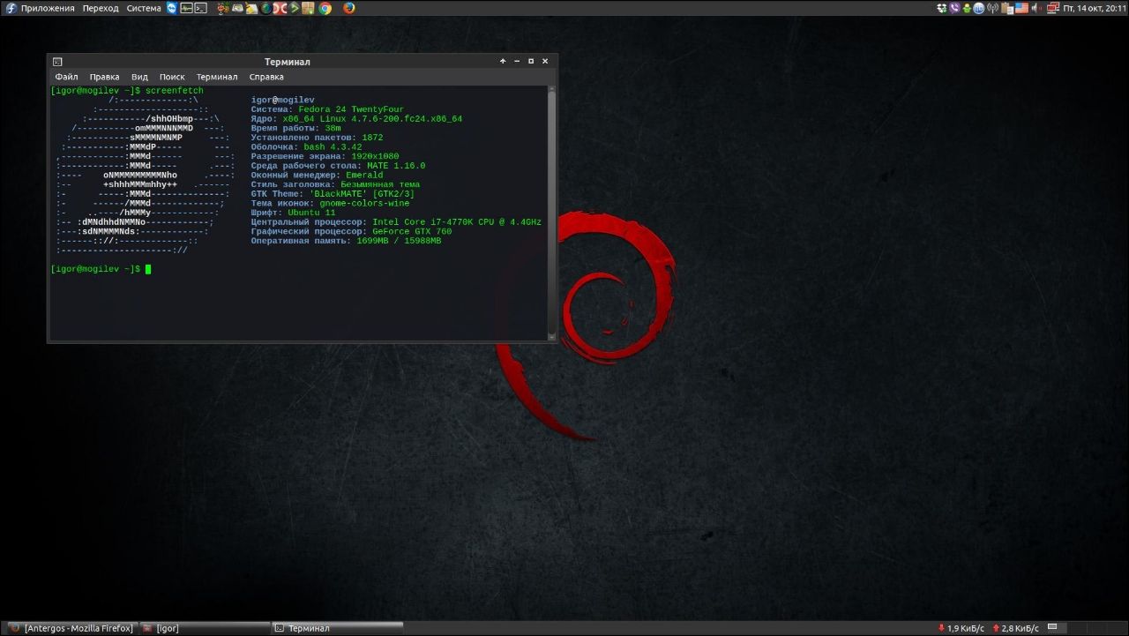Click the terminal vertical scrollbar
1129x636 pixels.
[x=552, y=212]
